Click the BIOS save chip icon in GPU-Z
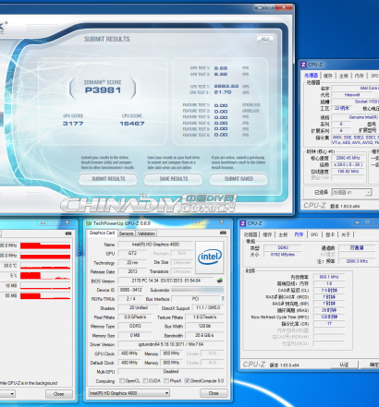Viewport: 379px width, 407px height. tap(220, 281)
